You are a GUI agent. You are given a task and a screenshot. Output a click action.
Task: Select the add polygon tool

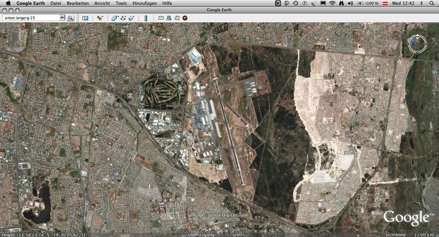click(115, 18)
